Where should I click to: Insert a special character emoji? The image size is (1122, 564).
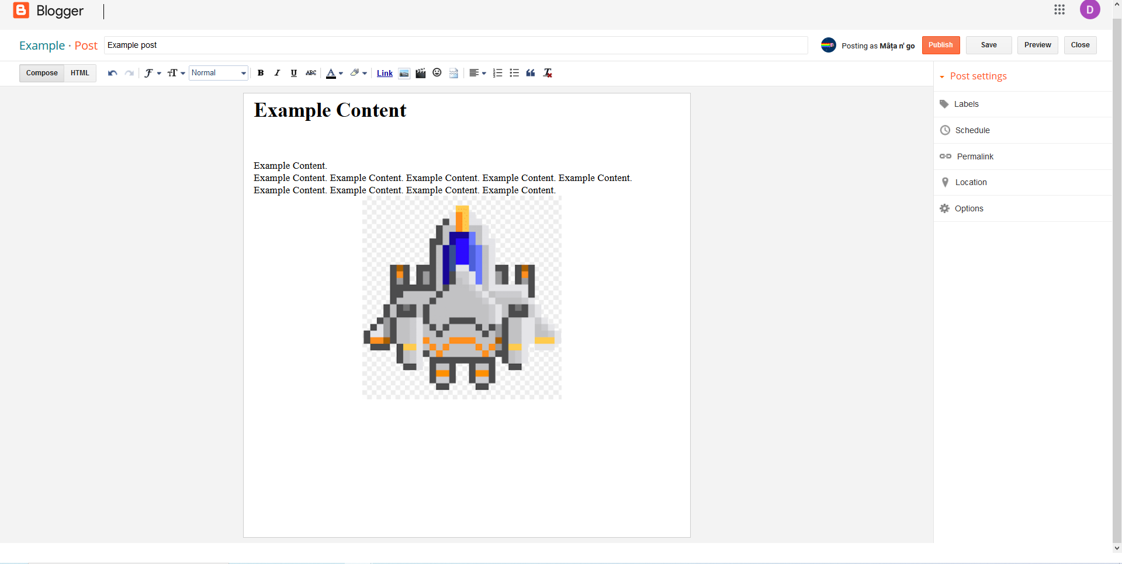tap(437, 73)
